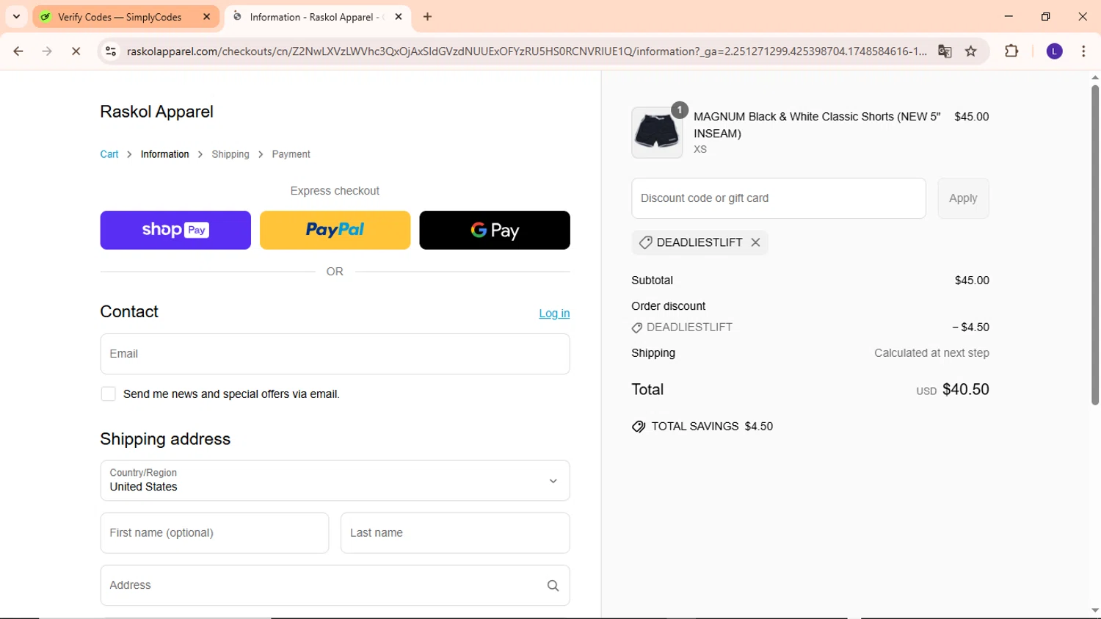The image size is (1101, 619).
Task: Go forward to the next page
Action: pos(47,51)
